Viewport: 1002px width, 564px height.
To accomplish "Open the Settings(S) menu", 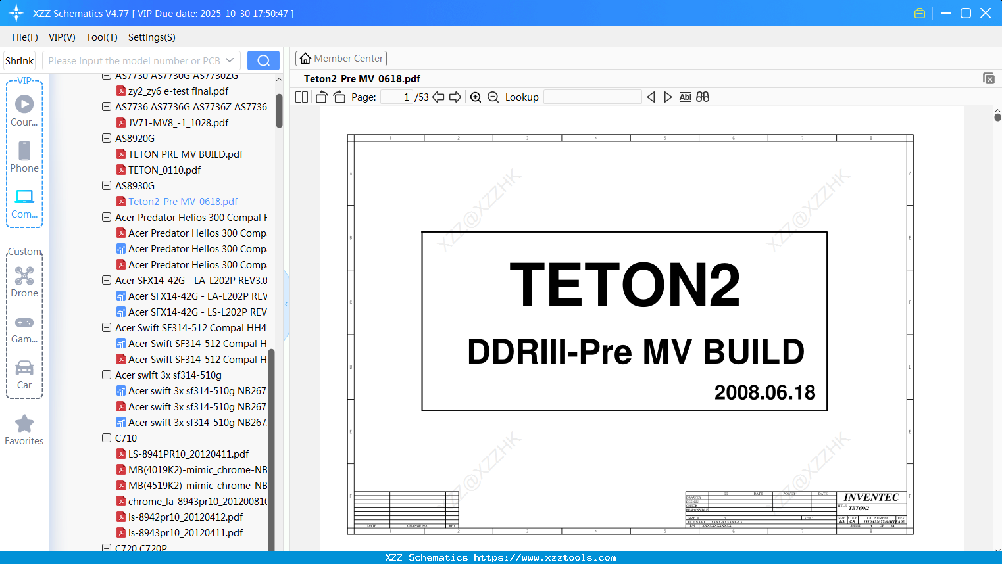I will click(152, 37).
